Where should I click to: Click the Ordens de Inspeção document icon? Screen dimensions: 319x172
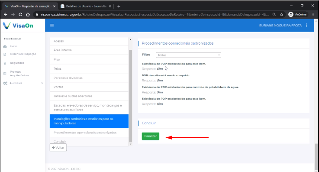coord(5,54)
